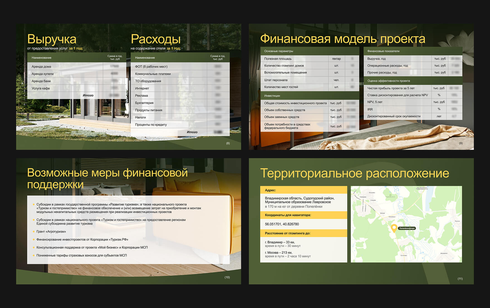Viewport: 490px width, 308px height.
Task: Click slide number (8) label
Action: 228,143
